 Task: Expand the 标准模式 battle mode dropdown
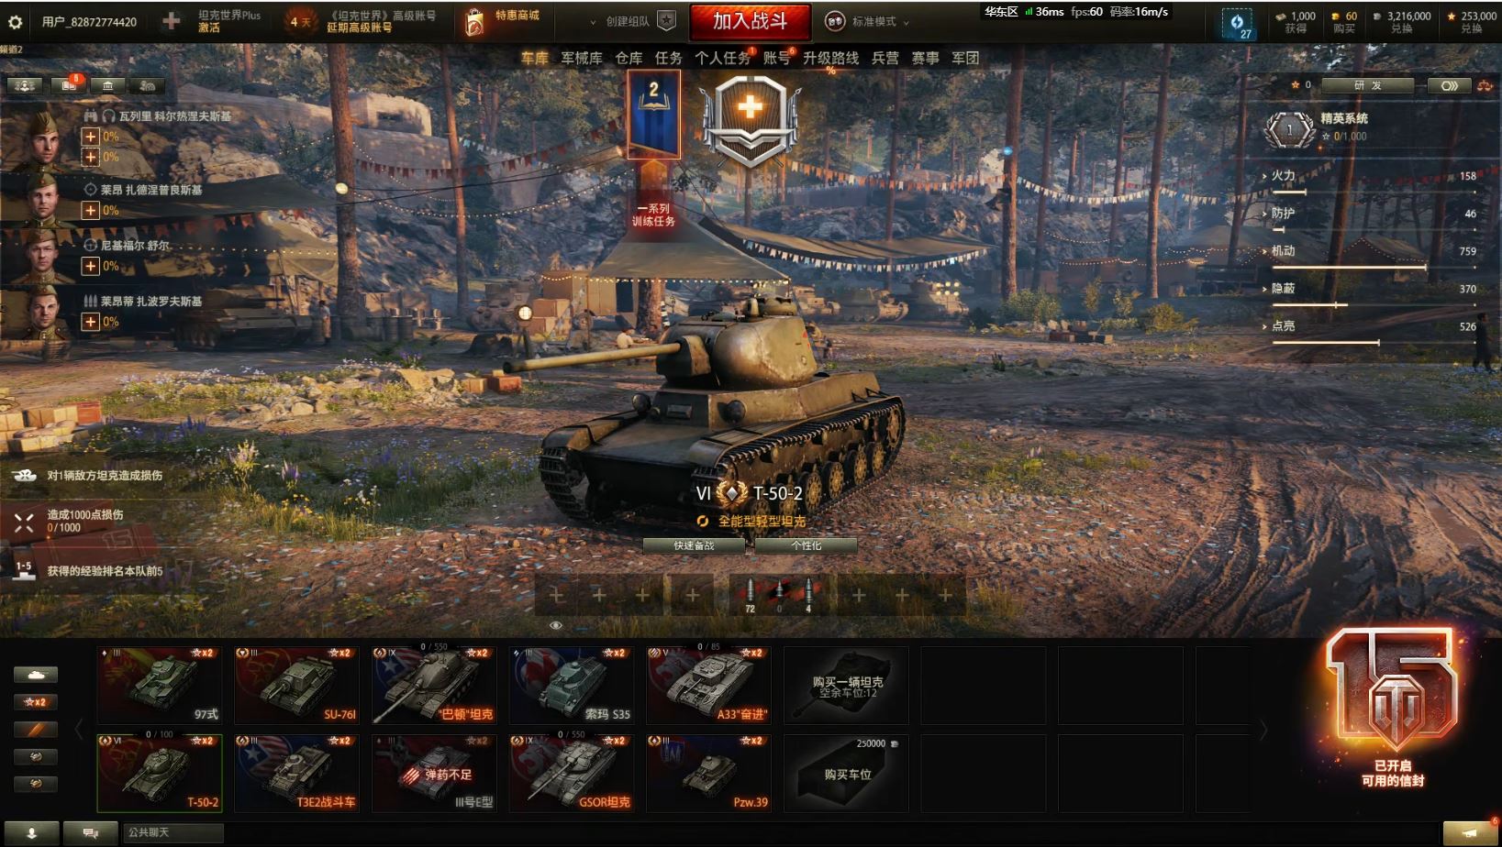click(x=867, y=21)
